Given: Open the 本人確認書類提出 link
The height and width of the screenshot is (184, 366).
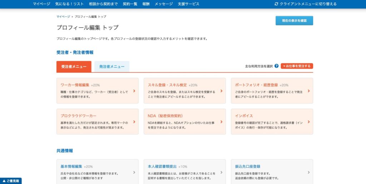Looking at the screenshot, I should point(162,166).
